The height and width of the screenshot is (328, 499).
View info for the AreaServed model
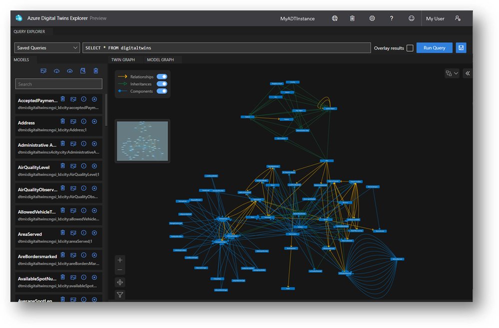(x=84, y=233)
